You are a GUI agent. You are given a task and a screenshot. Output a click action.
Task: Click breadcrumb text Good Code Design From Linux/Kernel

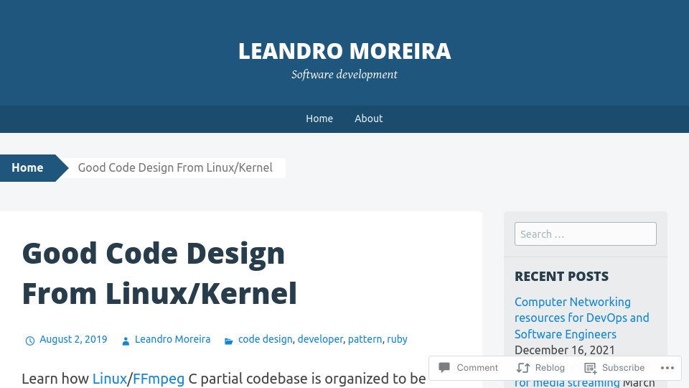[x=175, y=167]
